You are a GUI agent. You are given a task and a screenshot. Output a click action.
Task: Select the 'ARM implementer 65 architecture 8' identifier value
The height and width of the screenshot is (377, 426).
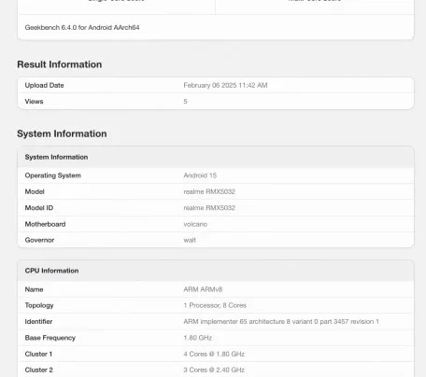[281, 322]
